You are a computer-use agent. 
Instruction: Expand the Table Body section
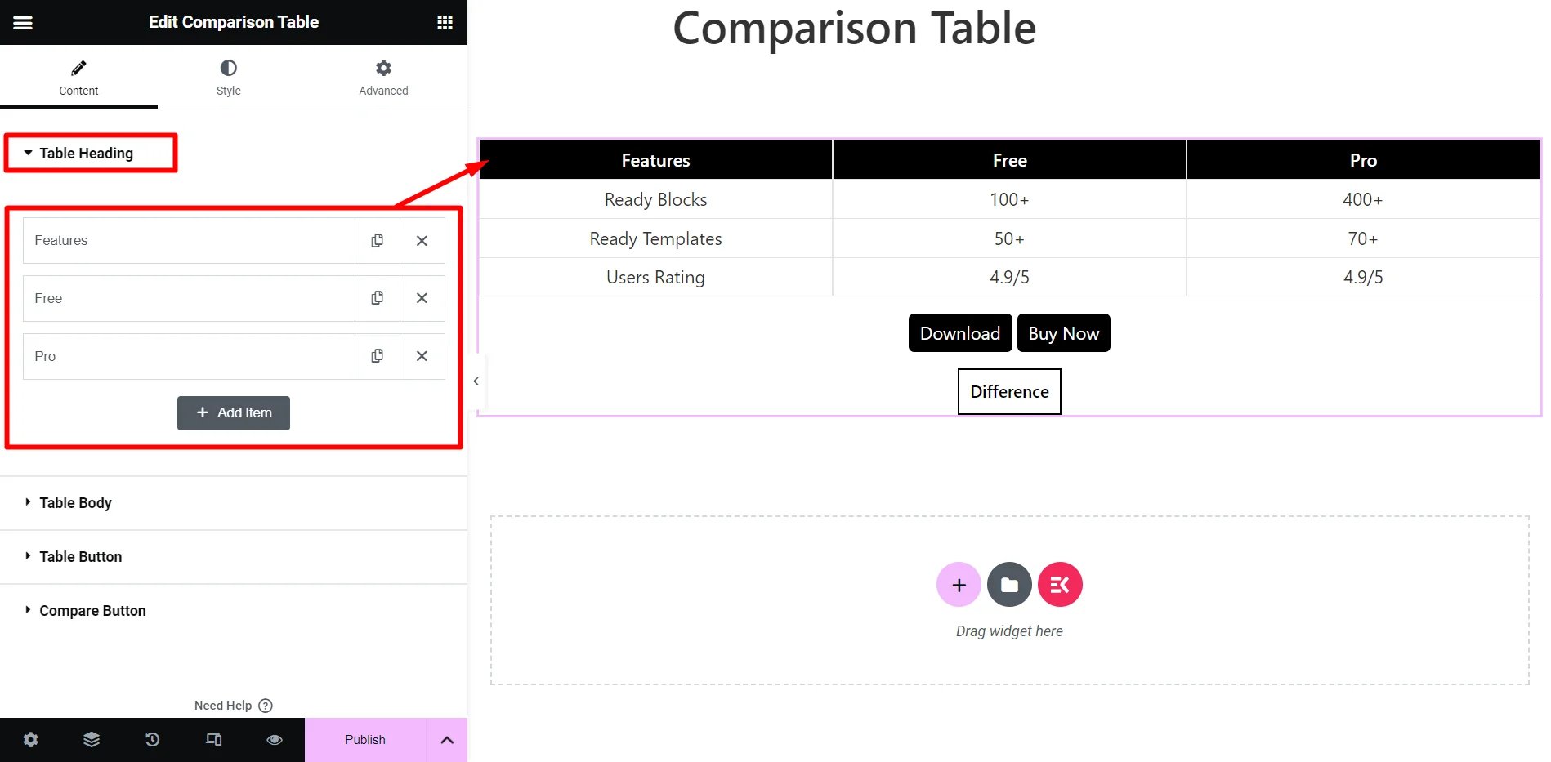pos(75,503)
